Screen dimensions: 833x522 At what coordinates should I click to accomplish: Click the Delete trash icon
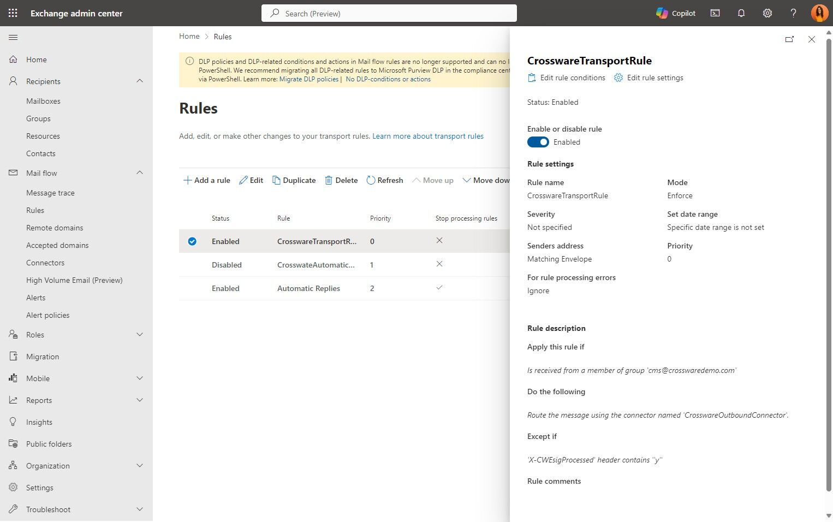[329, 180]
